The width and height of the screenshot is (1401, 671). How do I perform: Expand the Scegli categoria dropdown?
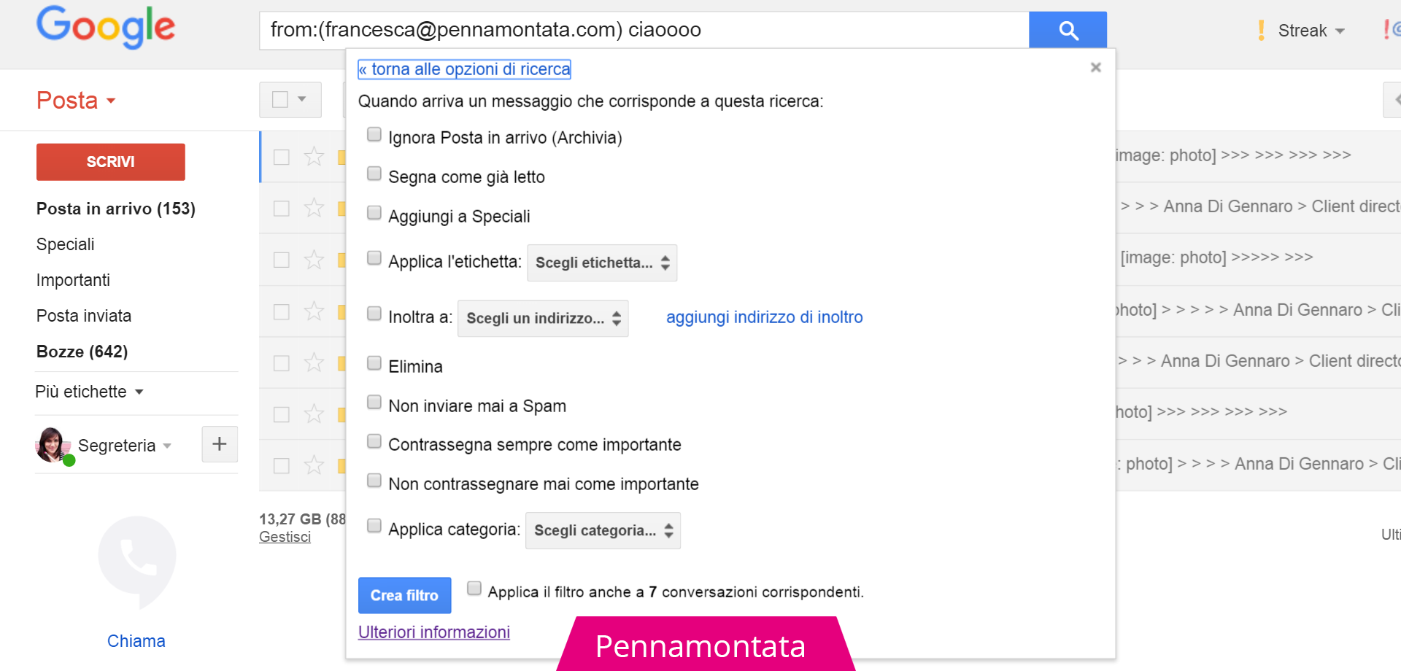(603, 531)
